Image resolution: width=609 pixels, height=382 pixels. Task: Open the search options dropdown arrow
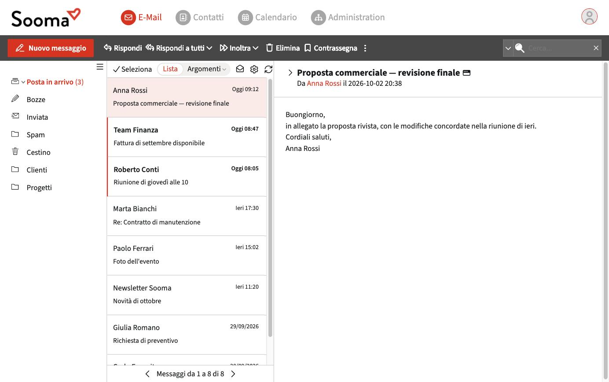pos(508,48)
